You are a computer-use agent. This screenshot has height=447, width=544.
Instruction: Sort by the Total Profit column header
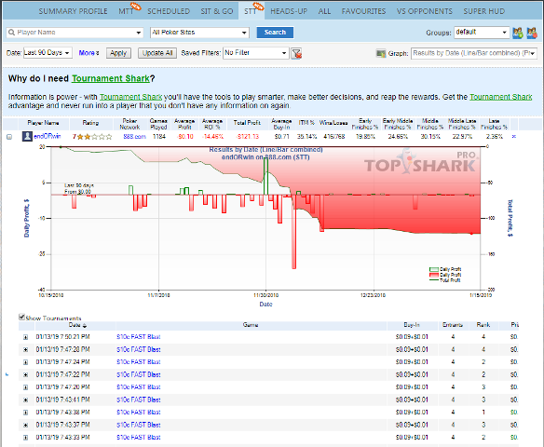coord(247,123)
